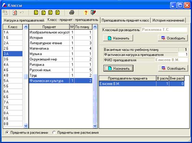Click the Фактическая нагрузка преподавателя value field
The image size is (192, 143).
183,55
